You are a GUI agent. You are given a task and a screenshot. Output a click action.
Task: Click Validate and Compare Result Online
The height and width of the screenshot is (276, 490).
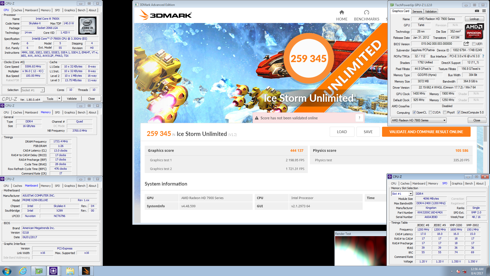click(x=426, y=132)
